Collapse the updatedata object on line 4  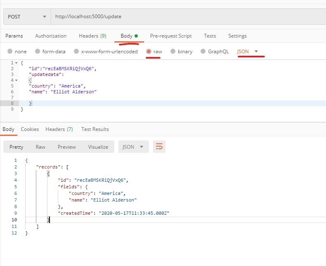click(16, 80)
